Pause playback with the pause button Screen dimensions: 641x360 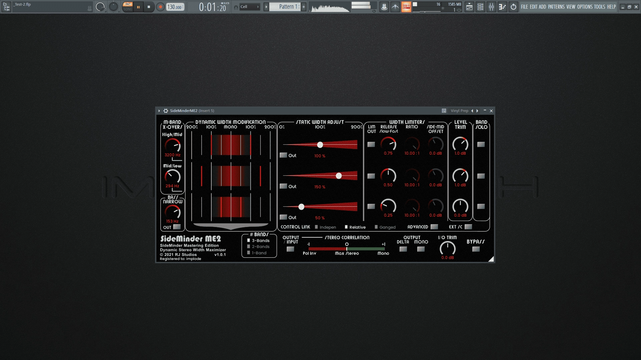coord(139,7)
